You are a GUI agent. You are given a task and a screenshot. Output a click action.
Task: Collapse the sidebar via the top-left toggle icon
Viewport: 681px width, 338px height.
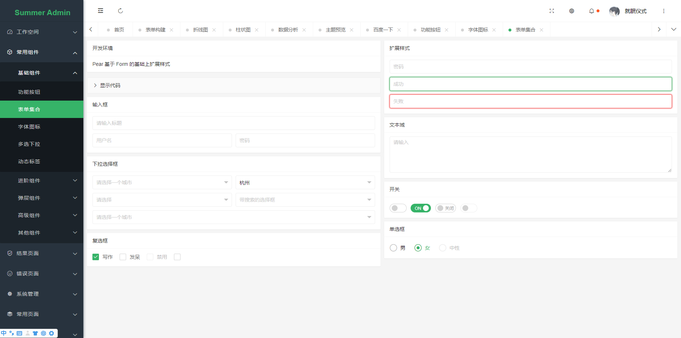point(100,10)
